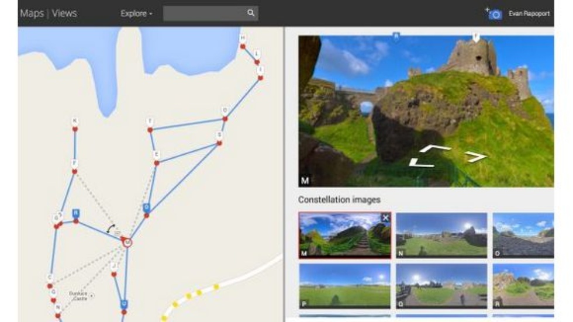Click the Maps link in header
Image resolution: width=573 pixels, height=322 pixels.
tap(32, 13)
